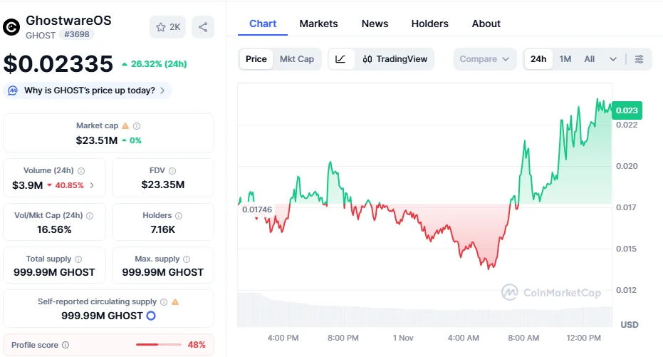Select the line chart icon
This screenshot has height=357, width=663.
341,59
